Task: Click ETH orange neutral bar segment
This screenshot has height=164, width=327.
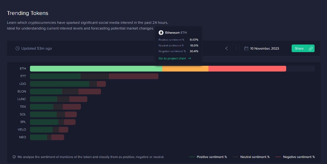Action: [185, 69]
